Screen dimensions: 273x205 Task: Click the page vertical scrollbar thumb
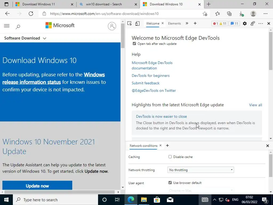123,36
